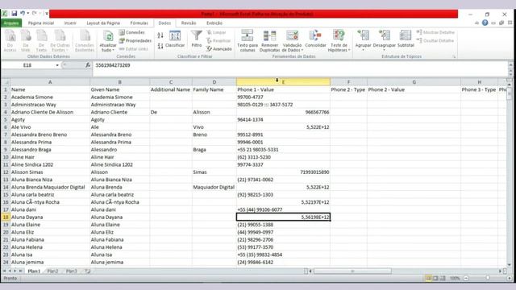This screenshot has height=290, width=516.
Task: Click the zoom slider handle
Action: coord(488,278)
